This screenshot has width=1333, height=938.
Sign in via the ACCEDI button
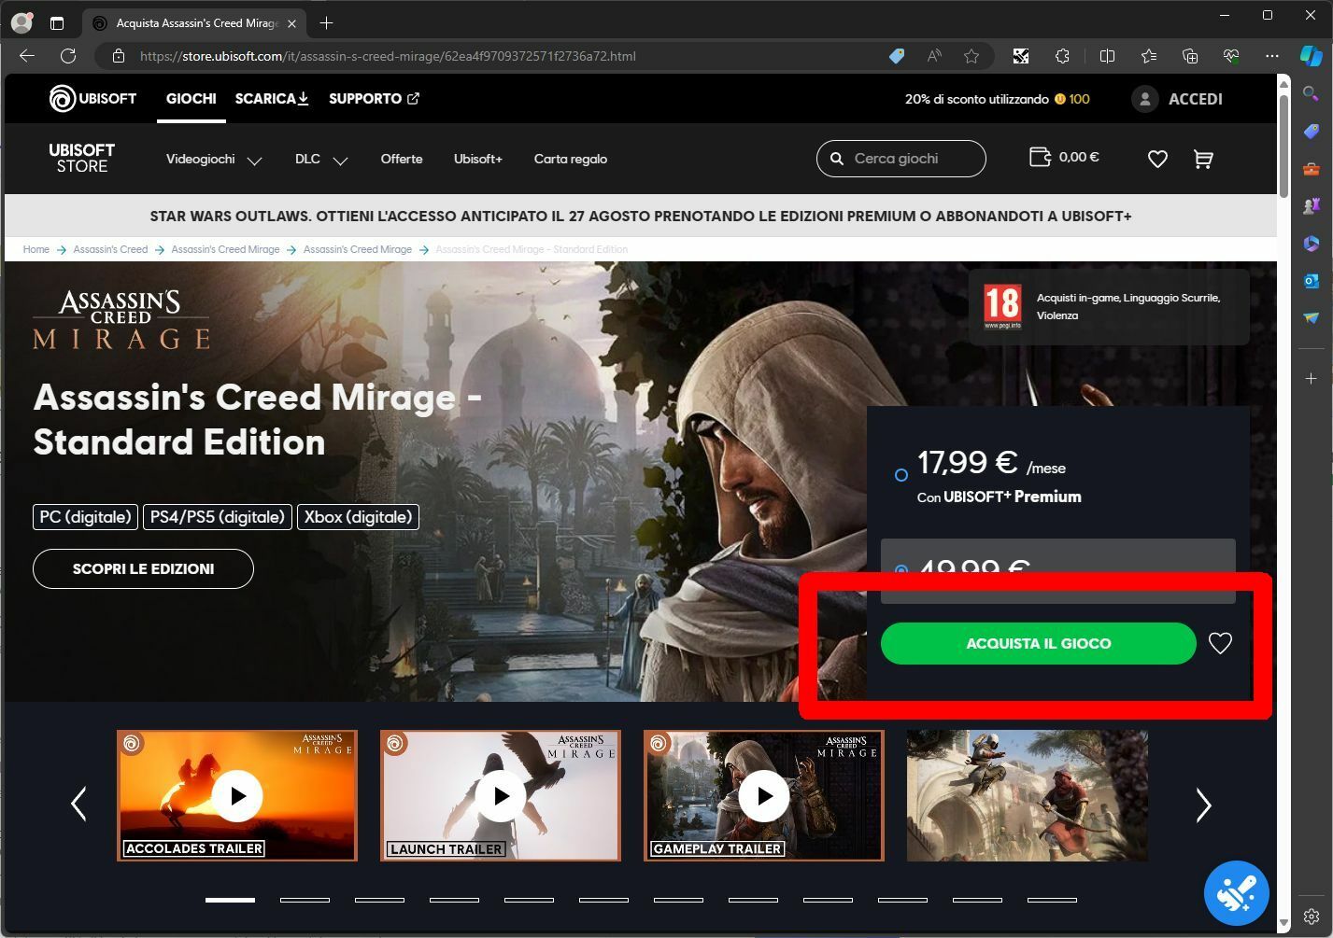point(1177,99)
